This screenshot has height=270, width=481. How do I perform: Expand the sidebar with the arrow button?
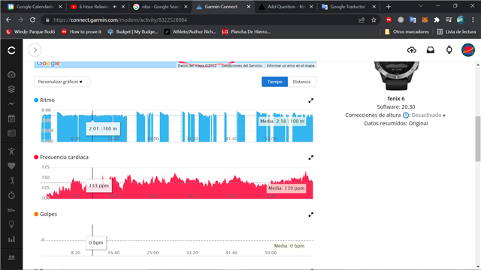click(x=35, y=50)
